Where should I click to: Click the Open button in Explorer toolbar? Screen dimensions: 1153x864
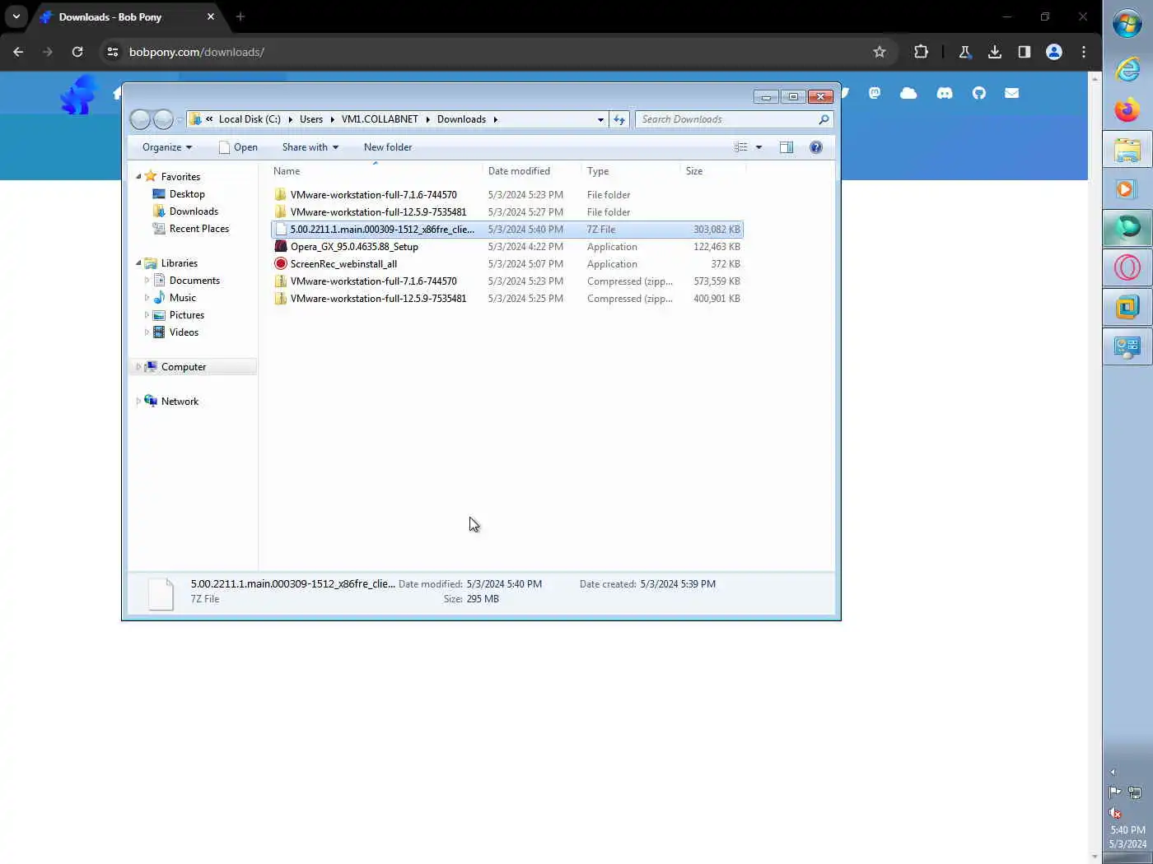click(238, 147)
